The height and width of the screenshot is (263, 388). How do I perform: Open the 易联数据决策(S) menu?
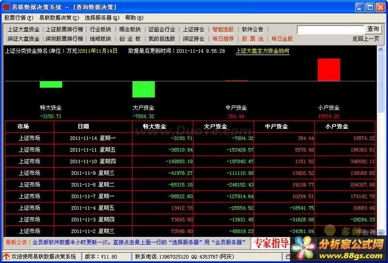(x=59, y=18)
